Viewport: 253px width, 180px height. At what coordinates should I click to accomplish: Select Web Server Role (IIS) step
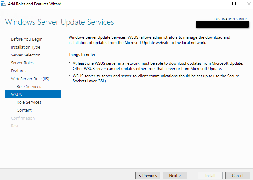pos(30,79)
